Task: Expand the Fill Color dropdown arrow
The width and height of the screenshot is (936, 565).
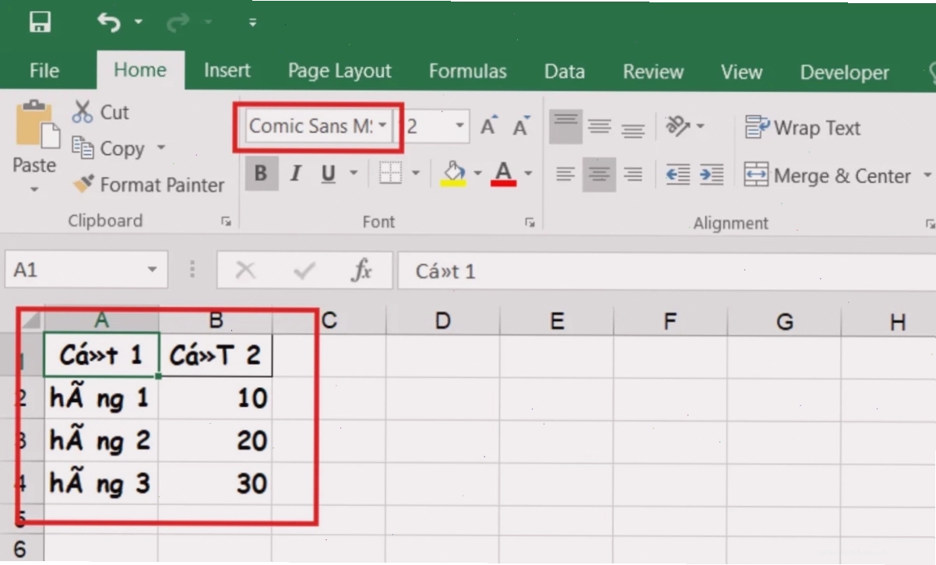Action: (x=477, y=173)
